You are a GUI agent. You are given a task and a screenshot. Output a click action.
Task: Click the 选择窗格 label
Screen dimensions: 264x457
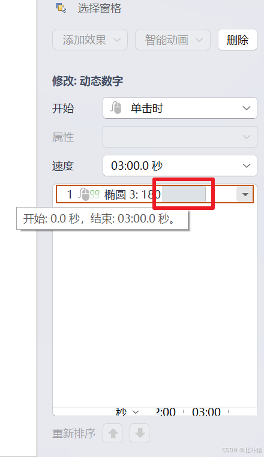click(x=100, y=8)
